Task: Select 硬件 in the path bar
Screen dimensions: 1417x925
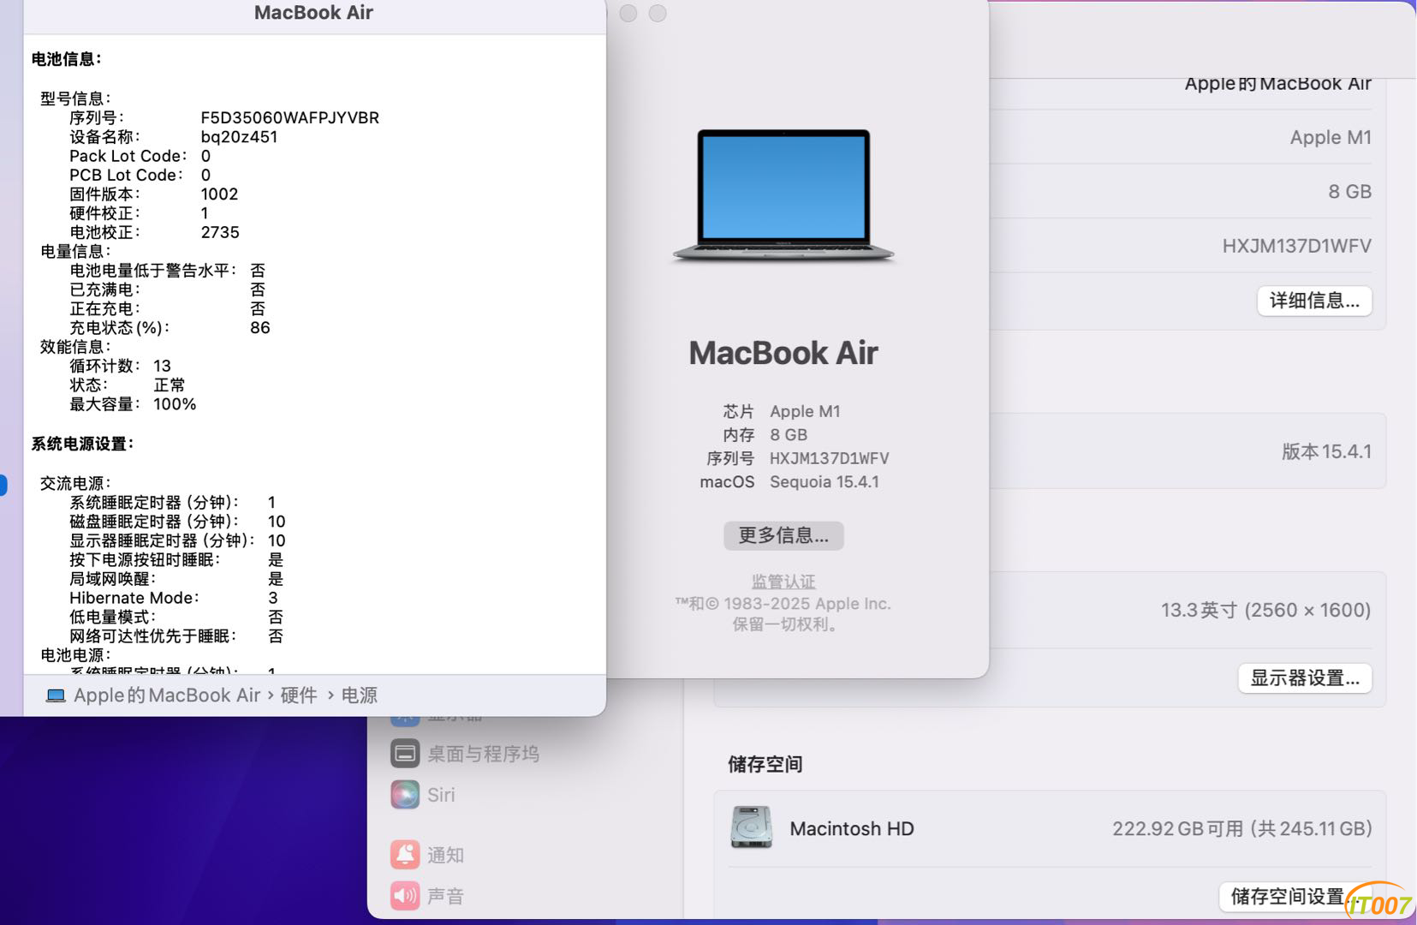Action: [x=299, y=695]
